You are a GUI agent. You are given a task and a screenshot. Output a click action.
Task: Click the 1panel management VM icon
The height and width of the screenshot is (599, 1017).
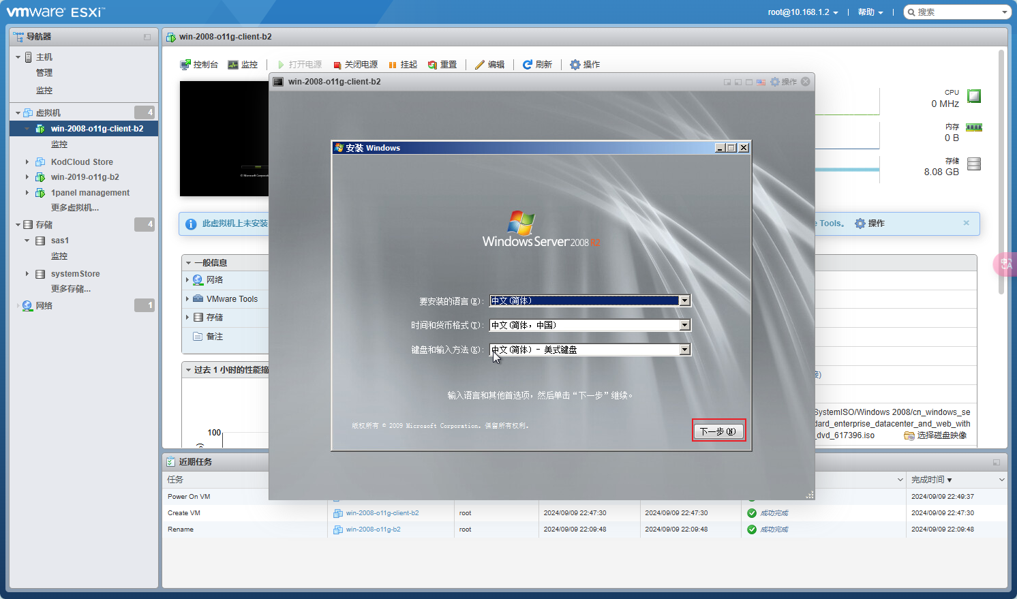tap(40, 193)
